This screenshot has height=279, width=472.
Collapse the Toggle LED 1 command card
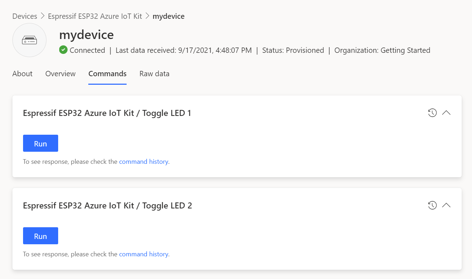point(446,113)
